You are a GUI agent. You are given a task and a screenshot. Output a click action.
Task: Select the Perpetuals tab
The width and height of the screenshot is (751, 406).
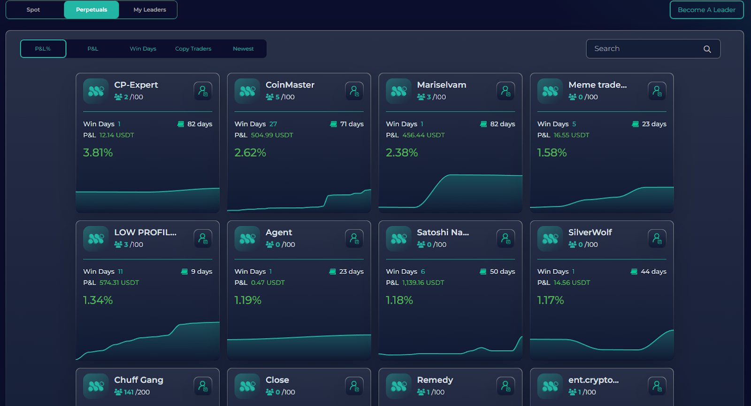point(92,10)
